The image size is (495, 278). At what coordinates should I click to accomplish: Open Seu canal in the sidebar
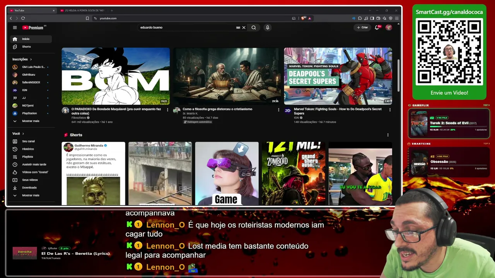pyautogui.click(x=31, y=141)
